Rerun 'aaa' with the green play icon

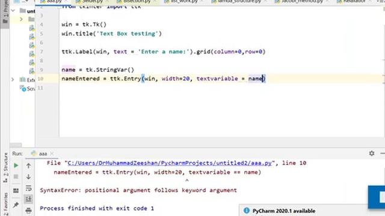[x=16, y=166]
